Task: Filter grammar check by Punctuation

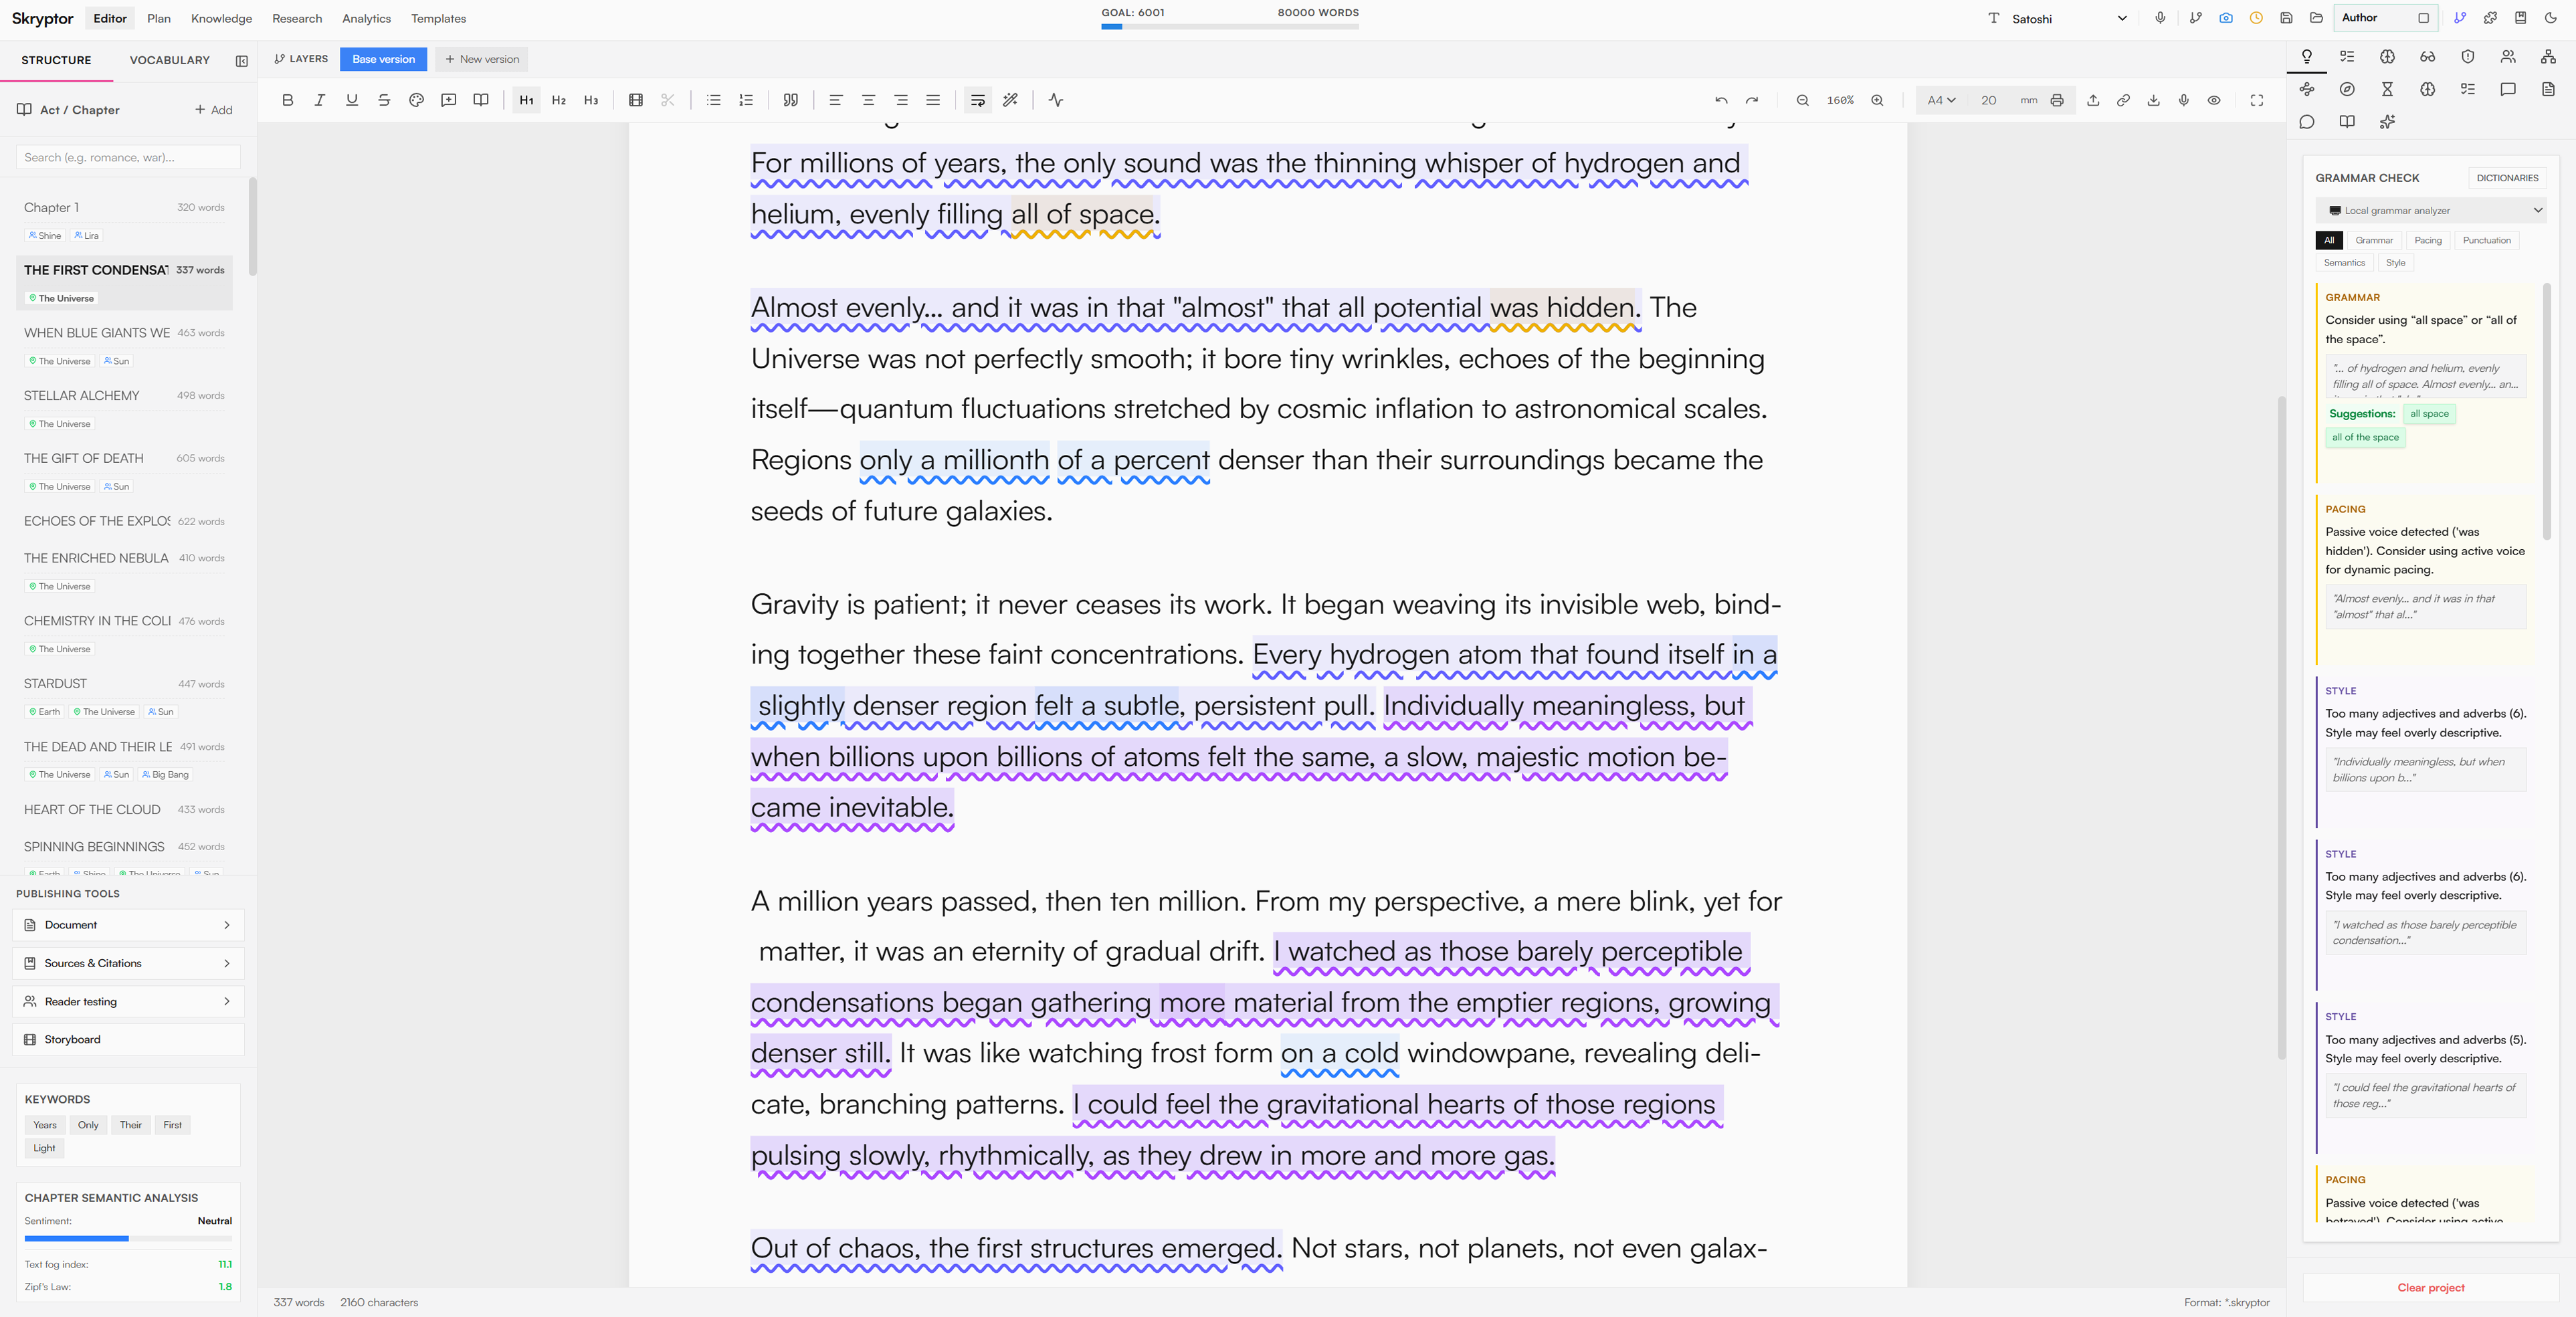Action: tap(2487, 240)
